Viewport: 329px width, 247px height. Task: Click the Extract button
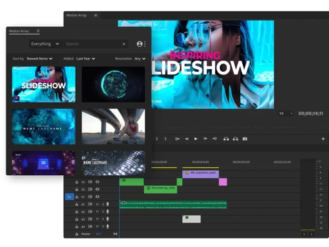point(236,139)
